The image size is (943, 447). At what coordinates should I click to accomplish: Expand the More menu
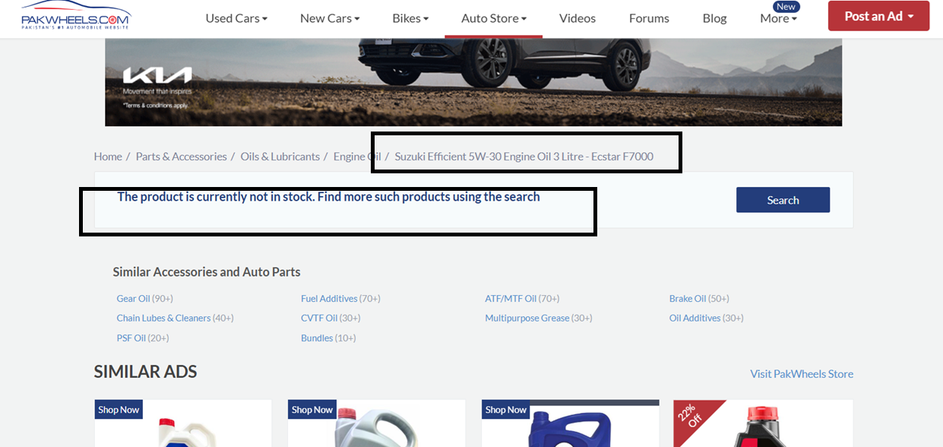[778, 18]
